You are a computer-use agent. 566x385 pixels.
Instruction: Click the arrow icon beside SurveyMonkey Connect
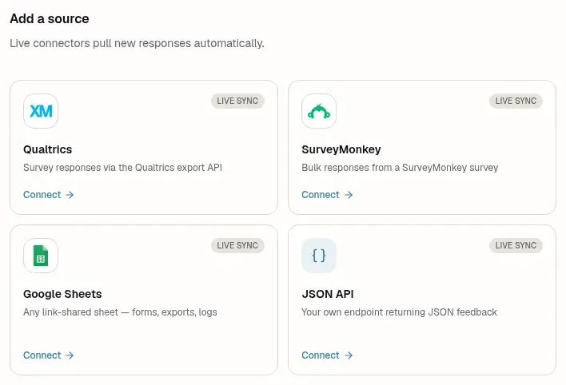pos(349,195)
